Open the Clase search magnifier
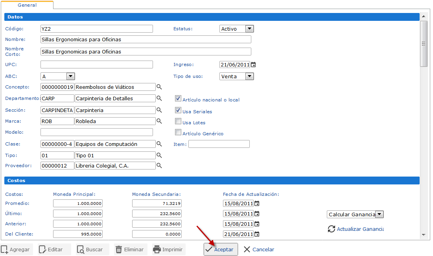This screenshot has height=256, width=433. (x=159, y=144)
